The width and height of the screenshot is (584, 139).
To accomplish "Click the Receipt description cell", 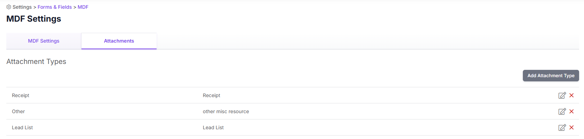I will tap(211, 95).
